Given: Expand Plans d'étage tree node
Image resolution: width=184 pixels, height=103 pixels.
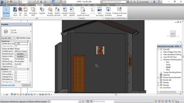Looking at the screenshot, I should (161, 52).
